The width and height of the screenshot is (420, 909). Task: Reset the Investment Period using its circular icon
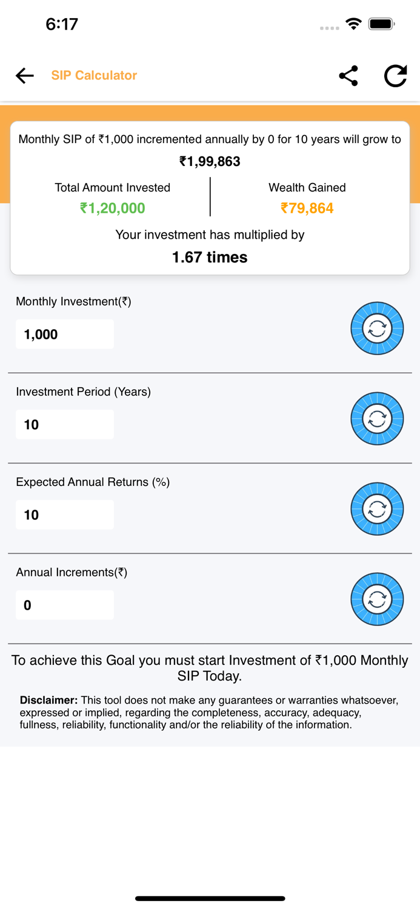click(x=376, y=418)
